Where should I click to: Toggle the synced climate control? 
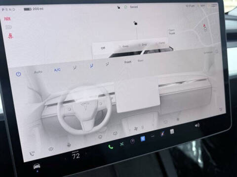point(211,52)
